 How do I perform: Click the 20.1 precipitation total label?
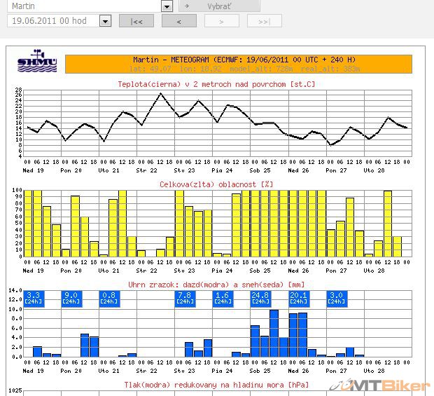(298, 298)
